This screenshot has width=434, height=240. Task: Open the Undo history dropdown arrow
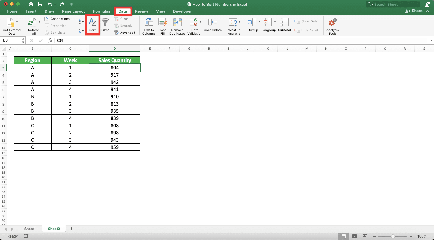(x=55, y=5)
